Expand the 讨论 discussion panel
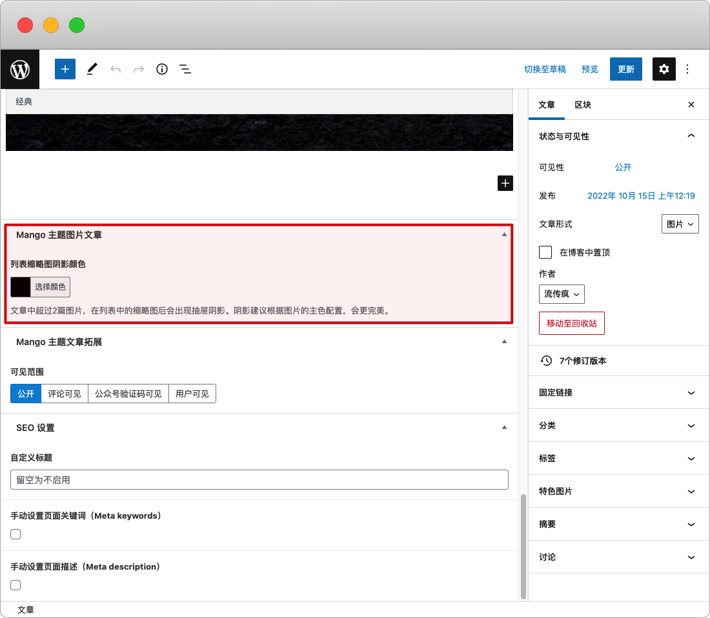This screenshot has width=710, height=618. [618, 557]
